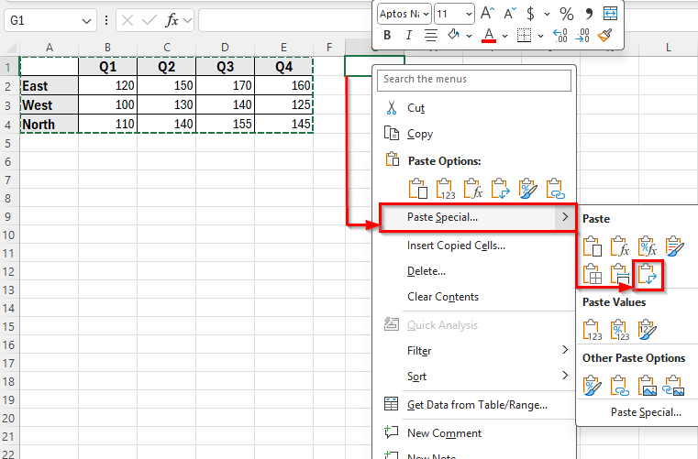Click Bold in the mini toolbar
This screenshot has width=698, height=459.
point(387,35)
